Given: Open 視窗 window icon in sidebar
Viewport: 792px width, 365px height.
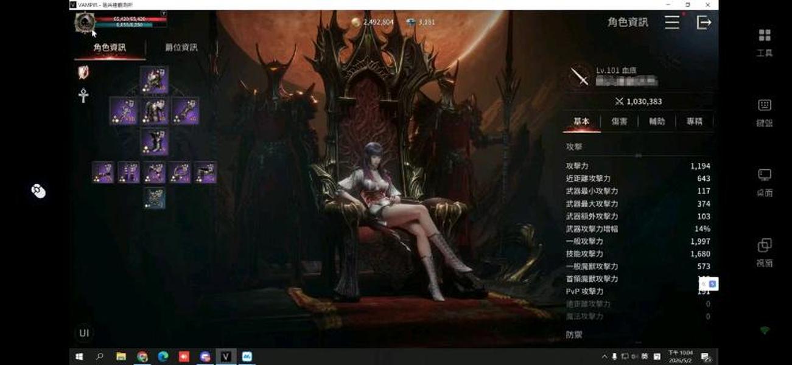Looking at the screenshot, I should click(x=765, y=245).
